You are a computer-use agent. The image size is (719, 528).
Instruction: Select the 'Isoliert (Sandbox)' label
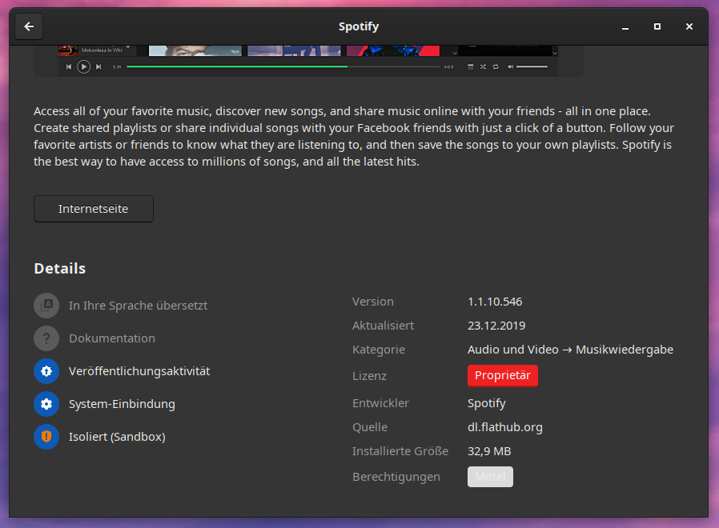[117, 437]
